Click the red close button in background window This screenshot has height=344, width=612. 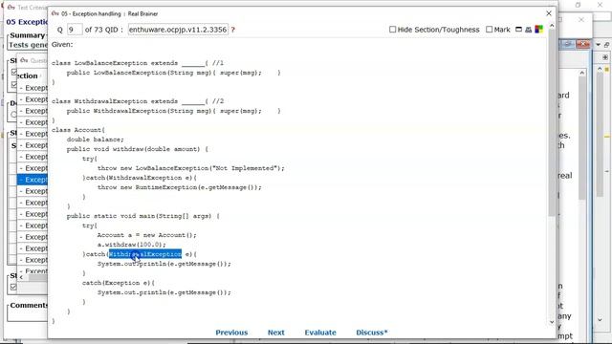(x=582, y=45)
